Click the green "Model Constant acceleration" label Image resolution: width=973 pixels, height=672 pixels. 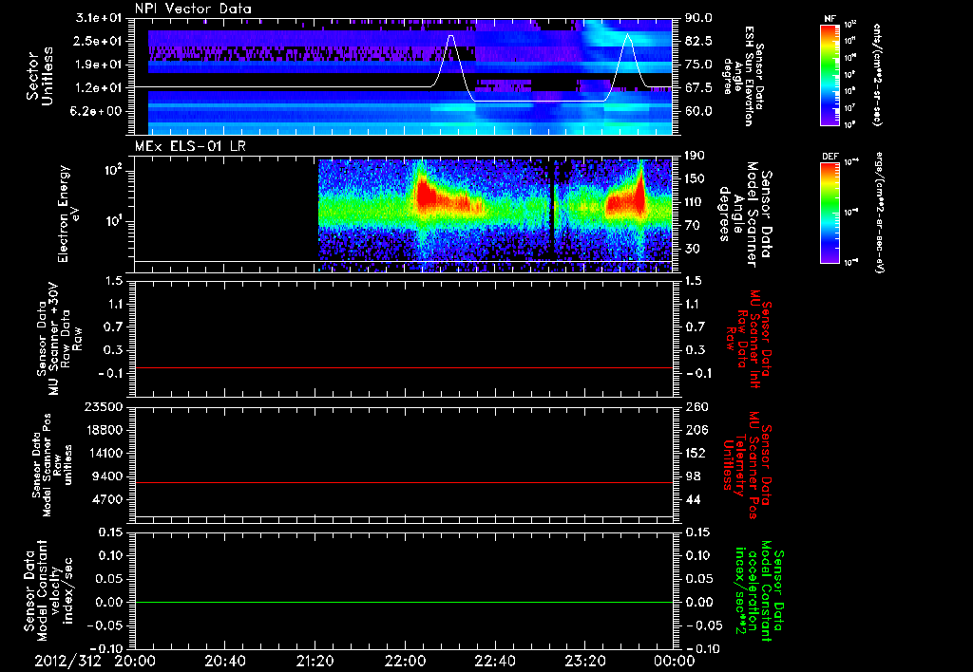(759, 590)
